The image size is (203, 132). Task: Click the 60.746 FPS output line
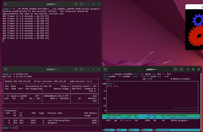(x=26, y=16)
